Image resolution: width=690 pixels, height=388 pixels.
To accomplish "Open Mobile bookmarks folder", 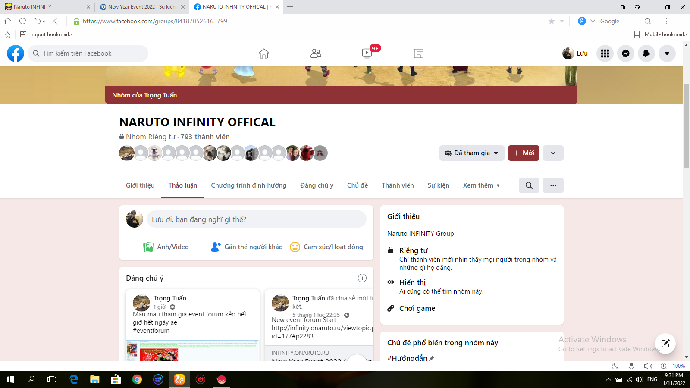I will click(661, 34).
